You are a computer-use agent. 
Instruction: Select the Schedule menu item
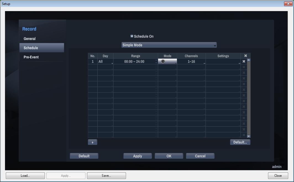tap(42, 48)
